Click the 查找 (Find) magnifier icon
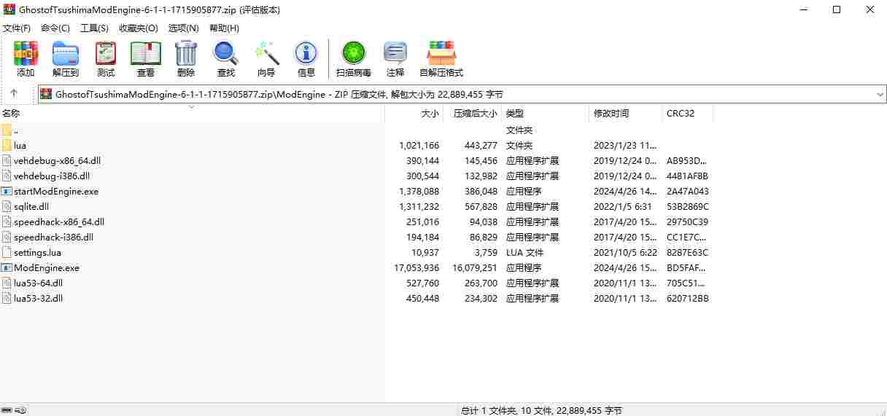 (226, 54)
